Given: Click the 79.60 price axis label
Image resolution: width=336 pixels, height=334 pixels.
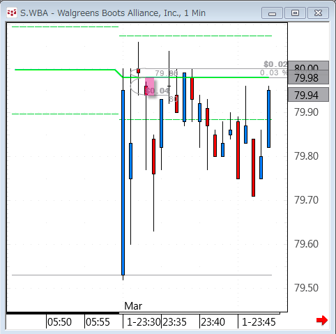Looking at the screenshot, I should tap(306, 244).
